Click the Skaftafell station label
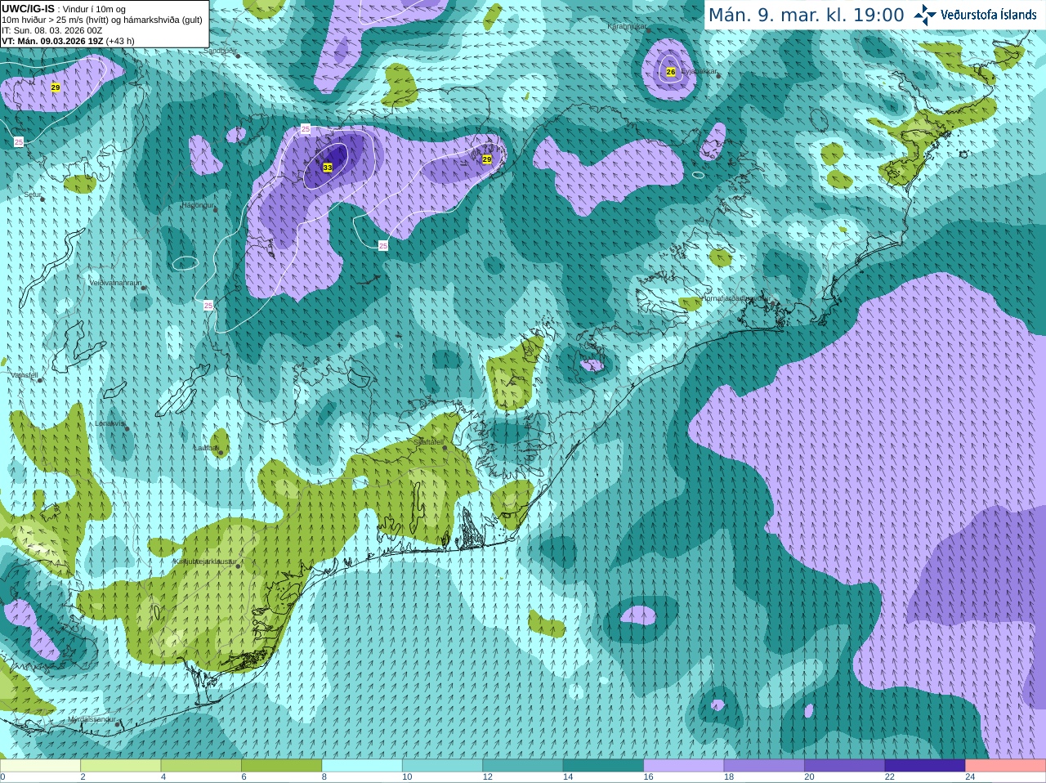 coord(428,441)
